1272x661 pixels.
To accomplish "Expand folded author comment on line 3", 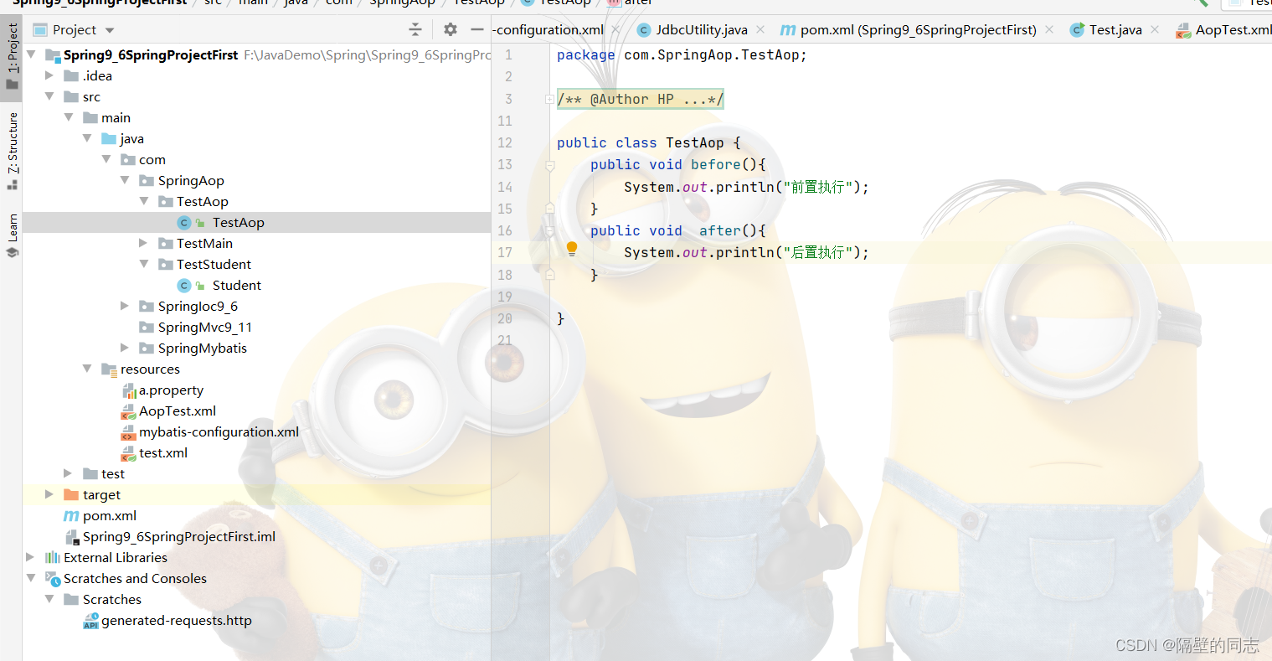I will 549,99.
